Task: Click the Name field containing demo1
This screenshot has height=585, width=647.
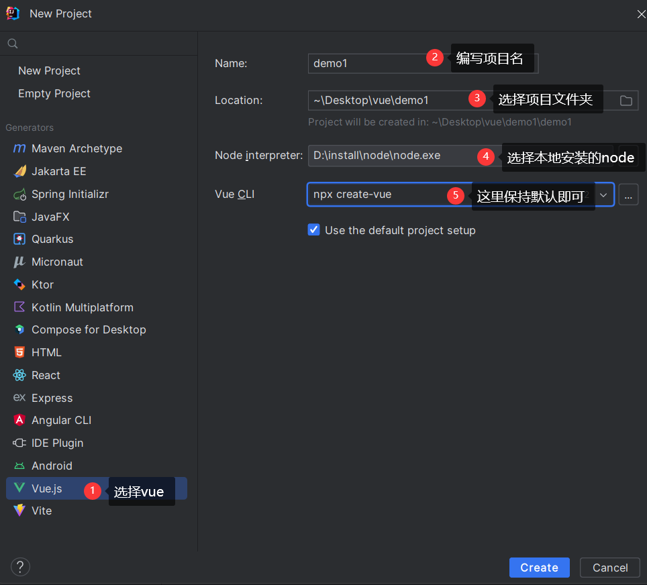Action: pyautogui.click(x=423, y=63)
